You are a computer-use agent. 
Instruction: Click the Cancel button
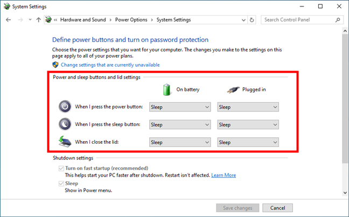tap(277, 208)
